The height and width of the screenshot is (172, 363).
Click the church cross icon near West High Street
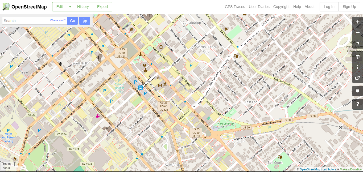pos(99,57)
